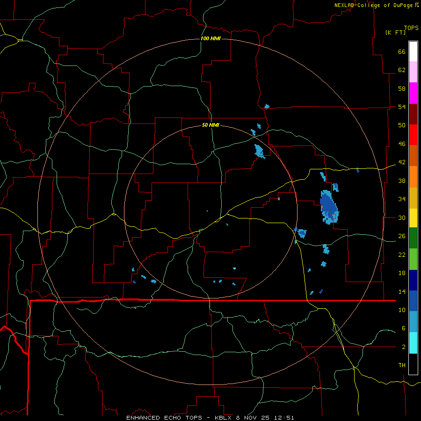Click the white swatch in the TOPS legend
This screenshot has height=421, width=421.
coord(413,51)
